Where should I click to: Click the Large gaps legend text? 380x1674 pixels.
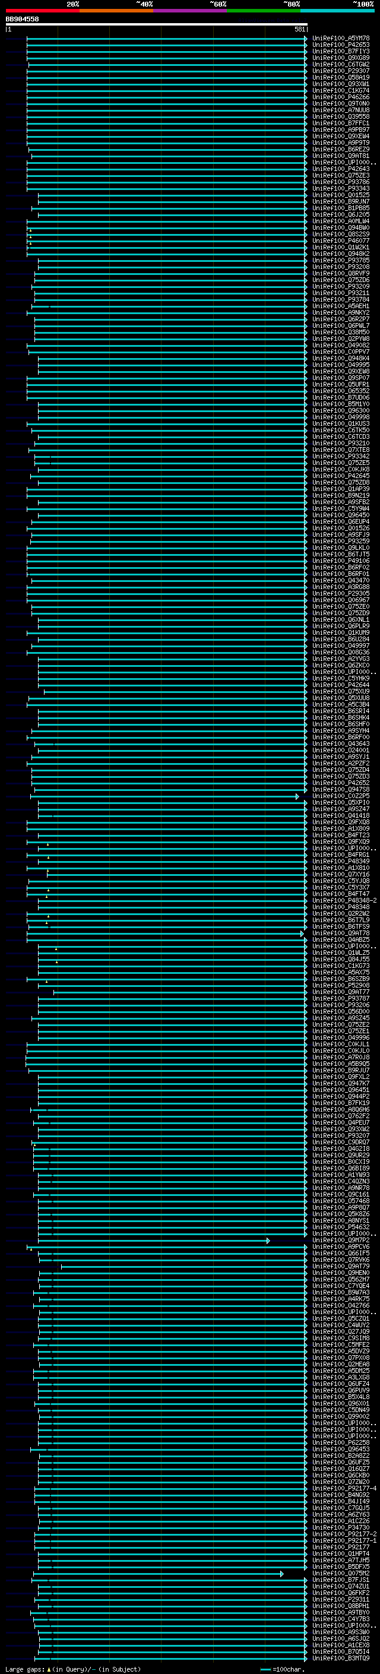[26, 1669]
